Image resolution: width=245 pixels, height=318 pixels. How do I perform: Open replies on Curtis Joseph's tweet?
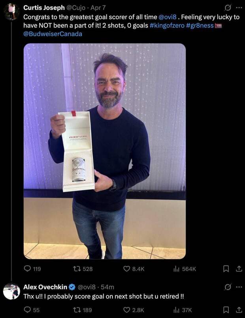click(x=32, y=269)
